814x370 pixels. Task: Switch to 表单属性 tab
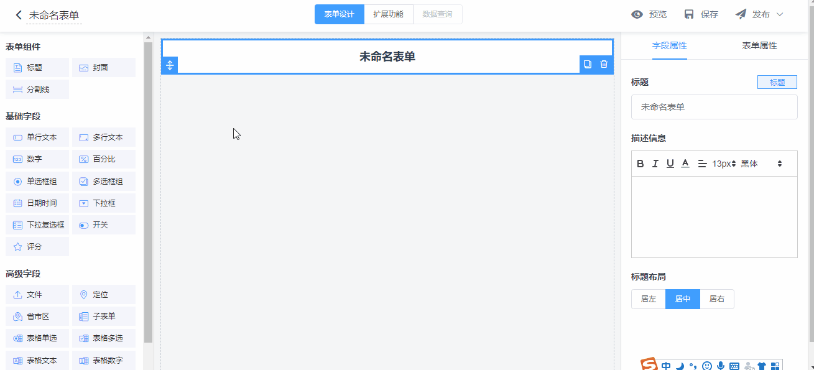tap(759, 46)
